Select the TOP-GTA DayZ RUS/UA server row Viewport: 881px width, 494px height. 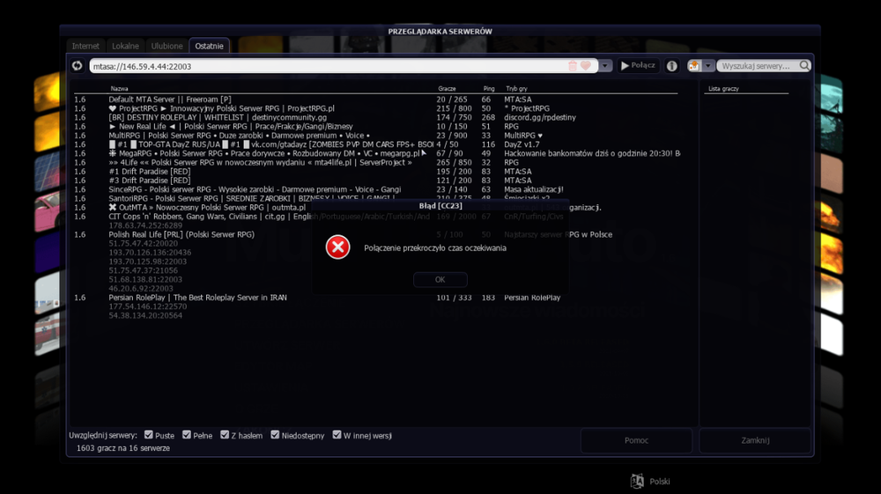pyautogui.click(x=375, y=144)
